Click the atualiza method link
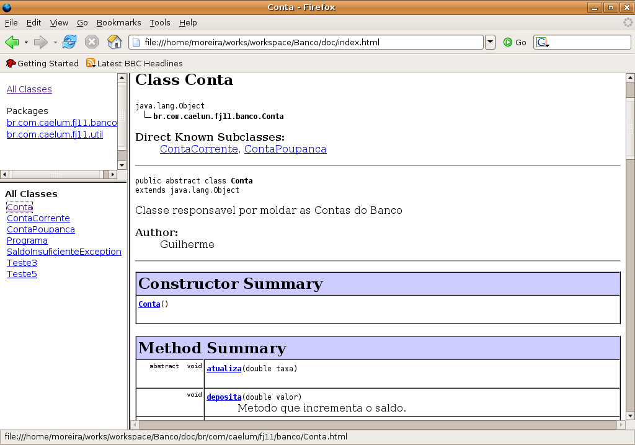635x445 pixels. point(224,368)
